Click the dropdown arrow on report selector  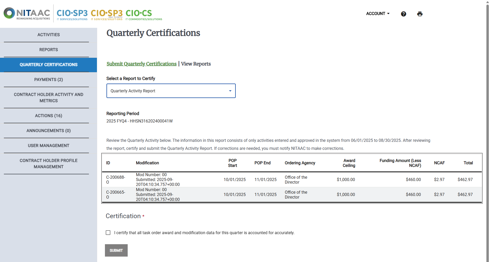[230, 91]
